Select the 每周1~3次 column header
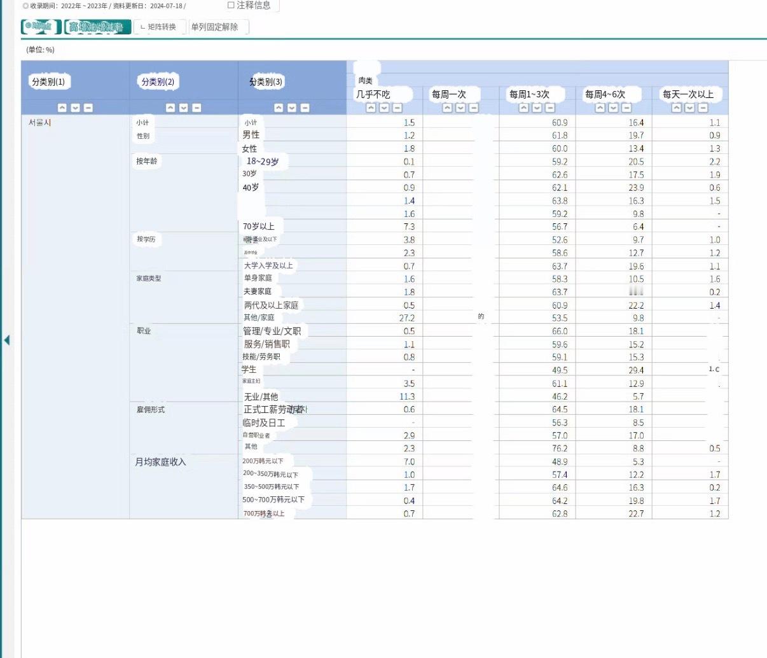 pos(529,94)
